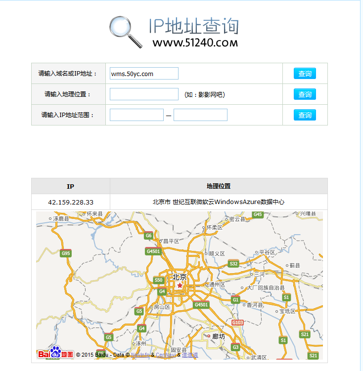Click the 涿鹿县 label on map
Viewport: 363px width, 371px height.
pos(61,219)
